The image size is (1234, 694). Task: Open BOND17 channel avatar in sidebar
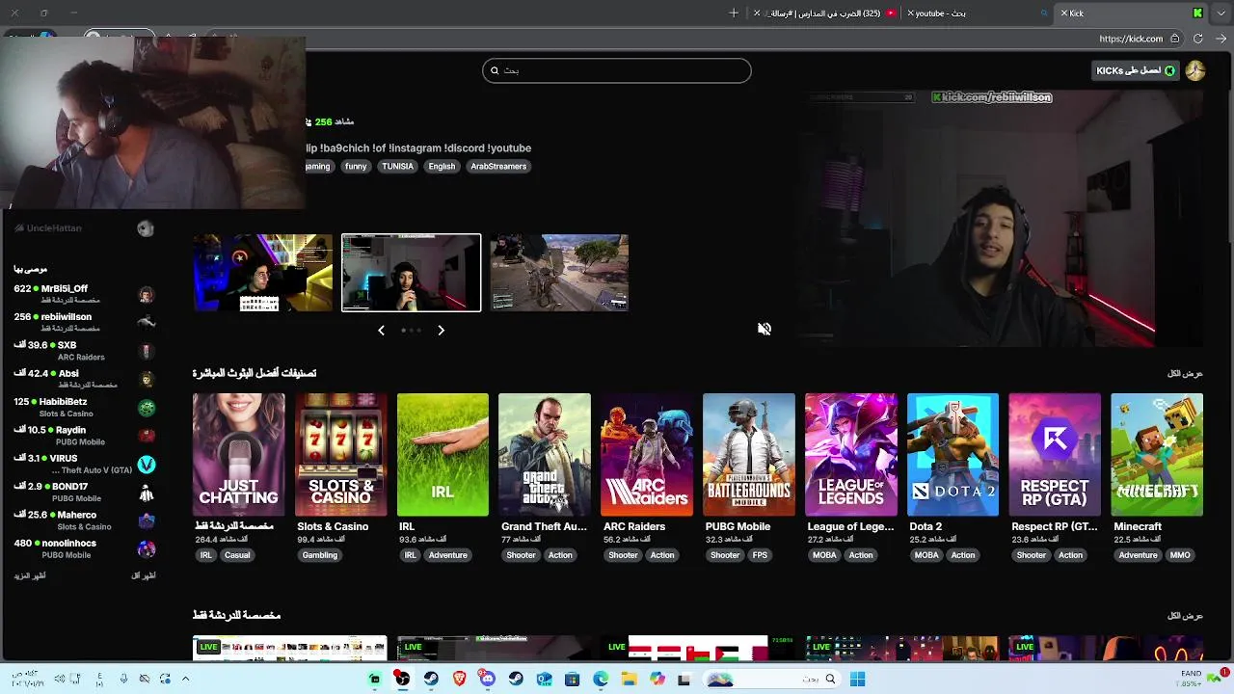[146, 493]
